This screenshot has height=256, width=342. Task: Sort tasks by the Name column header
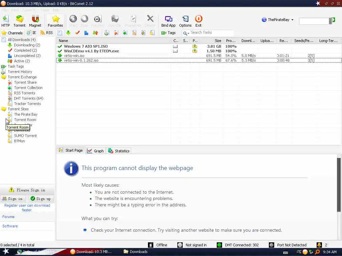coord(114,41)
